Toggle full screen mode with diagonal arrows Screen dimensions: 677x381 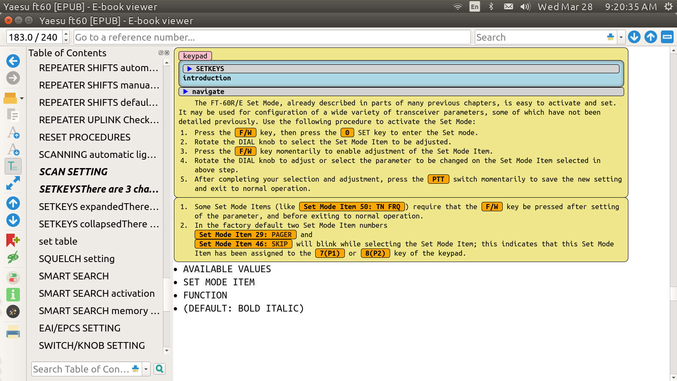[x=13, y=183]
